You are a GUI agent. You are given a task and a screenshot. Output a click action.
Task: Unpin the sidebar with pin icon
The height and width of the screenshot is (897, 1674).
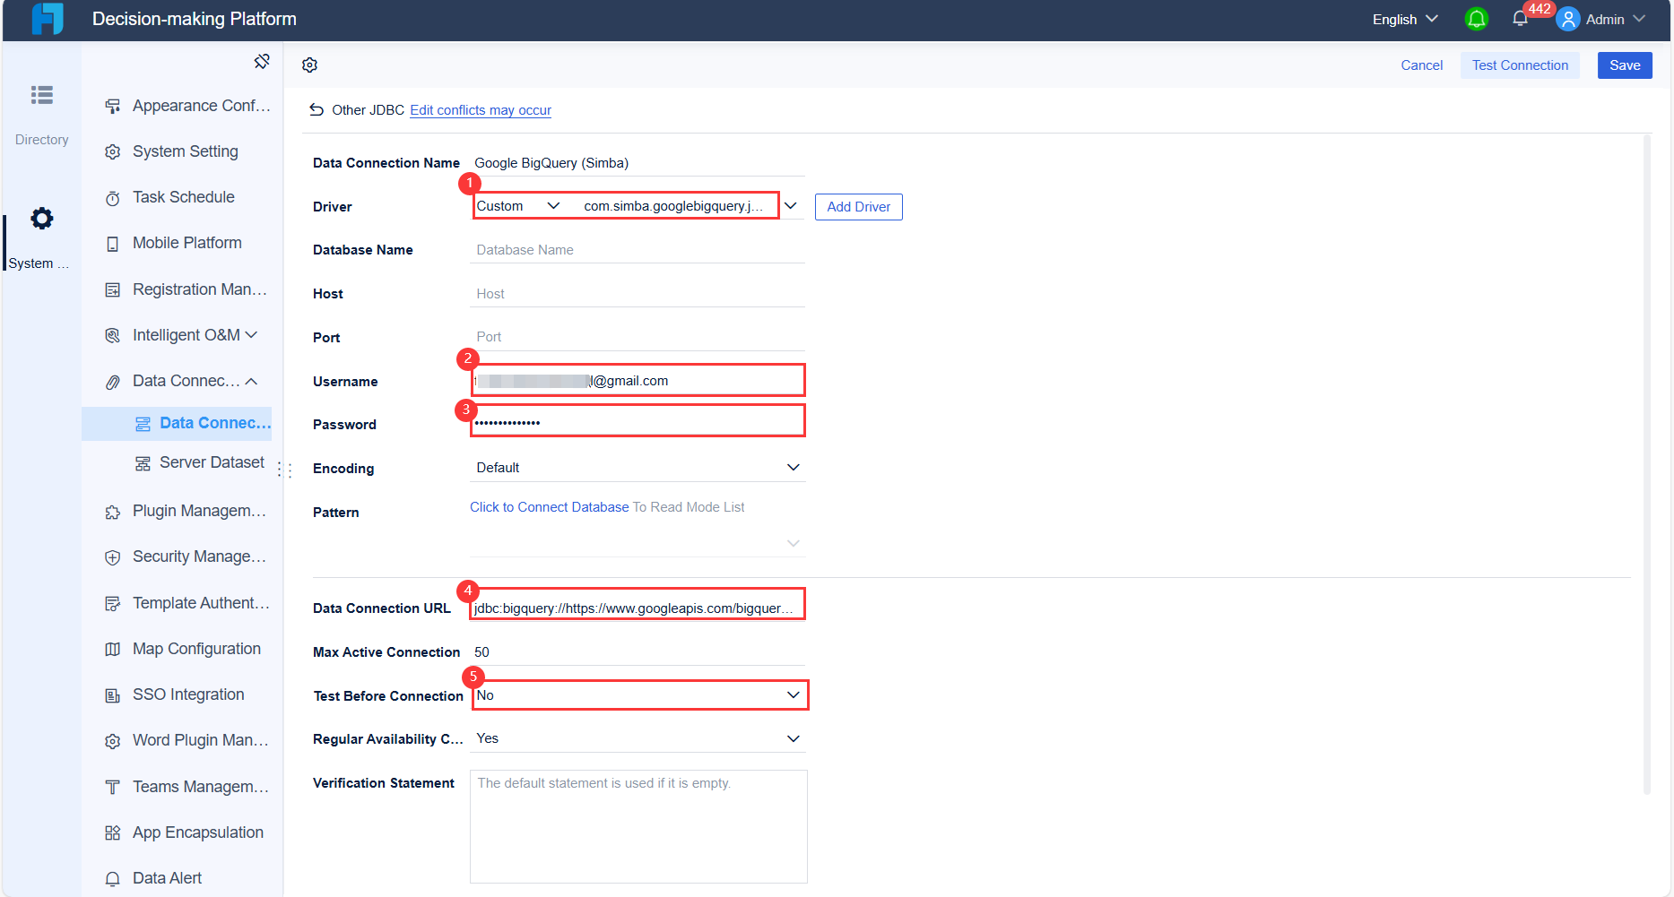[262, 61]
